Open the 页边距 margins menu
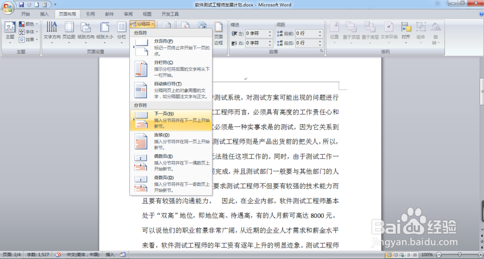This screenshot has height=259, width=484. pos(69,32)
